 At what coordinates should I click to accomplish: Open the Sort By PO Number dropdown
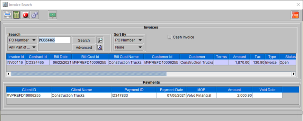(x=129, y=40)
